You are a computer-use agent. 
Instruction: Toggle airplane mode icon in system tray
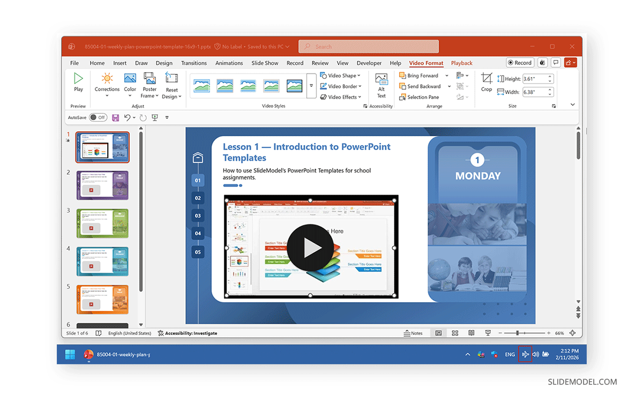tap(525, 355)
